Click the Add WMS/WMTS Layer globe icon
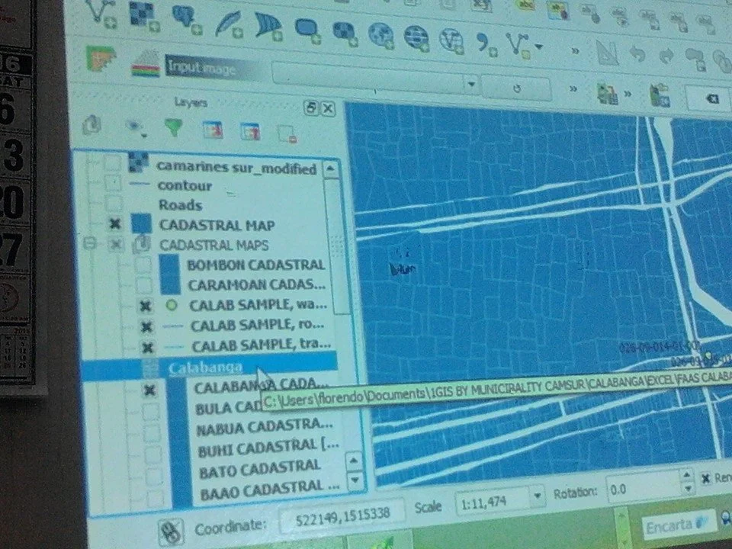732x549 pixels. click(381, 36)
